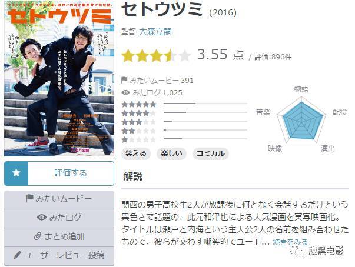The image size is (355, 267).
Task: Click the paperclip icon in まとめ追加
Action: (38, 236)
